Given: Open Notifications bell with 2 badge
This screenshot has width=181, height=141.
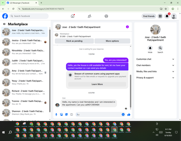Looking at the screenshot, I should tap(167, 16).
